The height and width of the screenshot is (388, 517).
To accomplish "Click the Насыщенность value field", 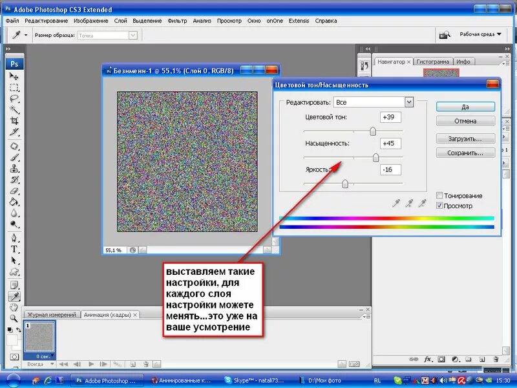I will coord(390,144).
